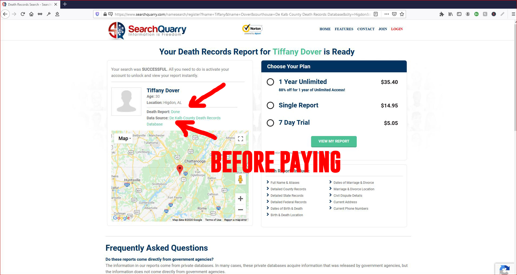517x275 pixels.
Task: Open the CONTACT menu item
Action: click(x=366, y=29)
